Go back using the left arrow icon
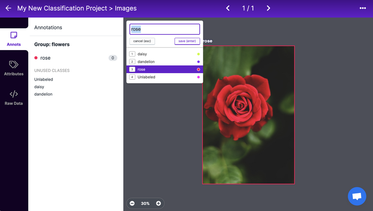This screenshot has width=373, height=211. (x=8, y=8)
